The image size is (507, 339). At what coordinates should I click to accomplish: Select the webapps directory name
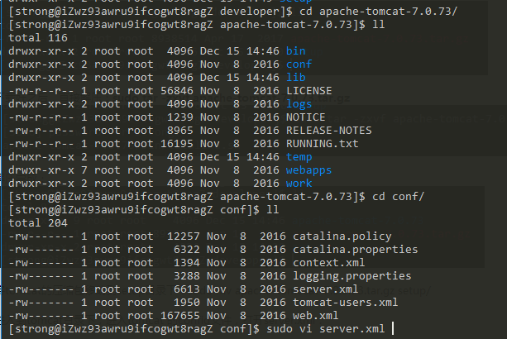pyautogui.click(x=309, y=170)
